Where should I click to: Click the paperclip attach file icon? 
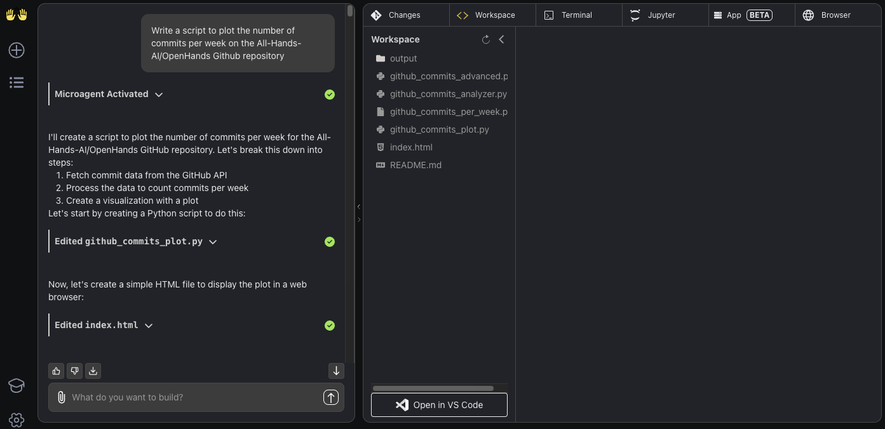click(x=61, y=397)
